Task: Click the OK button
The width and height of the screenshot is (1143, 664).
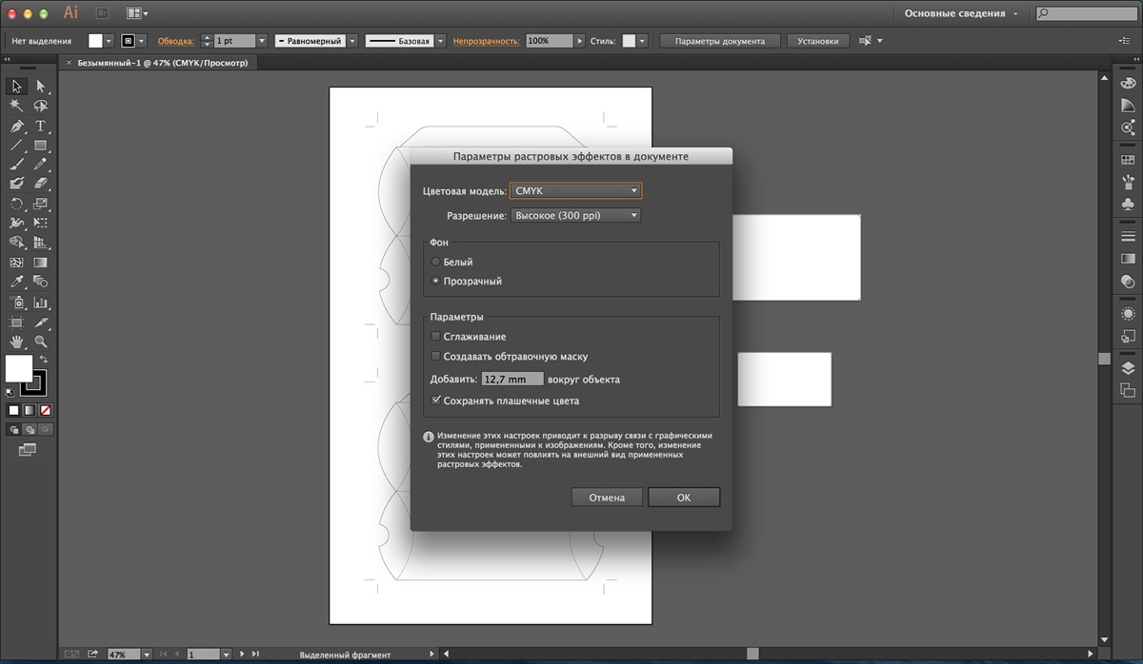Action: click(684, 498)
